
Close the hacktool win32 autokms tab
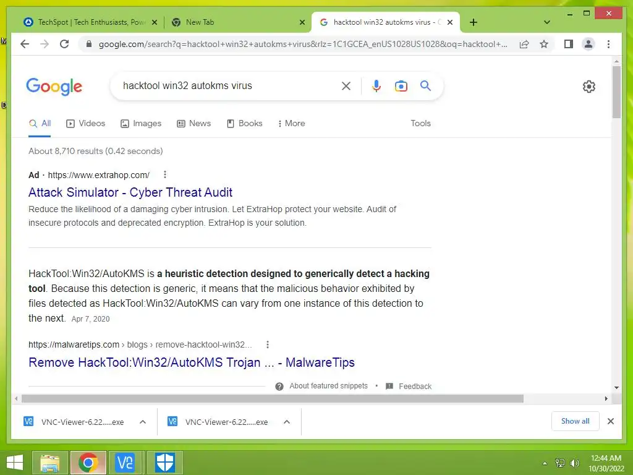tap(450, 22)
